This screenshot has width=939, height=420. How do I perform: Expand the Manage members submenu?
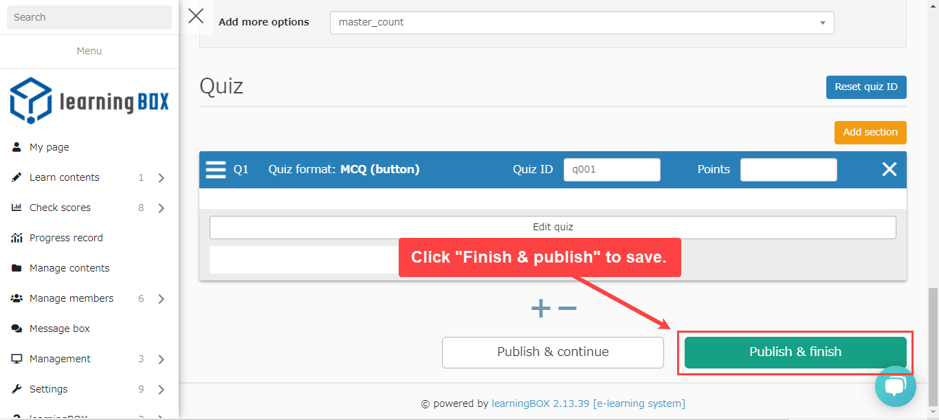tap(161, 299)
